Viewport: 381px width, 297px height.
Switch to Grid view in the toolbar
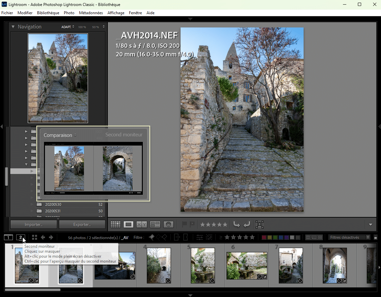(115, 224)
